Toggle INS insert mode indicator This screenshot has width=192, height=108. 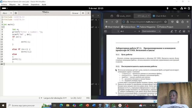click(88, 98)
